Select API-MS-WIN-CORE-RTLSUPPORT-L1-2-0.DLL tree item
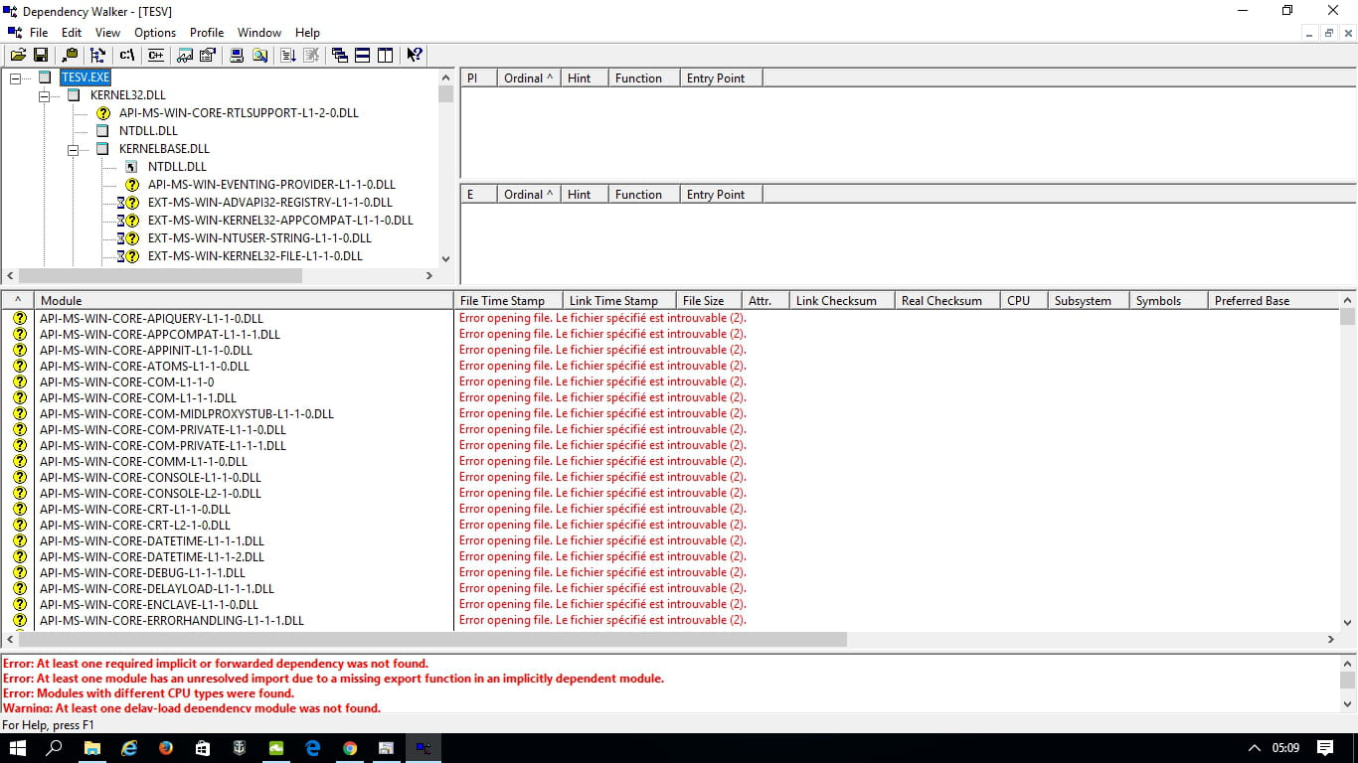 coord(239,113)
